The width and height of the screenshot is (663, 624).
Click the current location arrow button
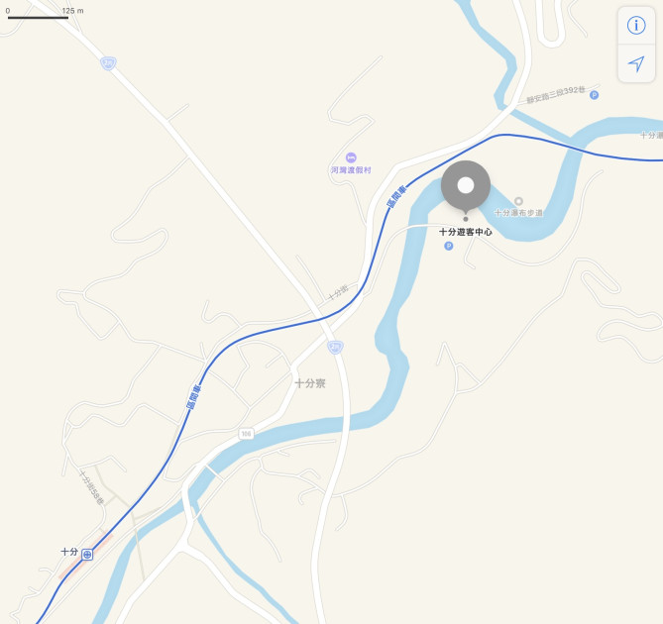pyautogui.click(x=636, y=63)
